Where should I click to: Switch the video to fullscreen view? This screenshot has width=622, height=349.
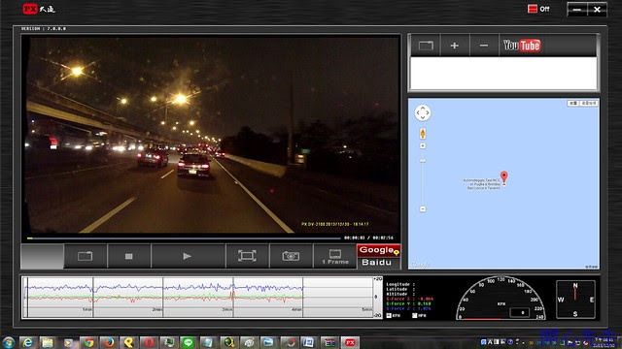click(247, 256)
